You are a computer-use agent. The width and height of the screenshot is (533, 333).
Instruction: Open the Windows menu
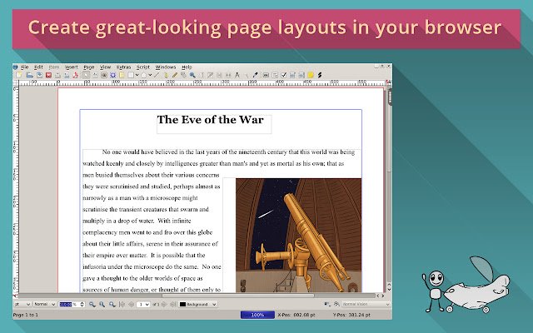pos(166,67)
